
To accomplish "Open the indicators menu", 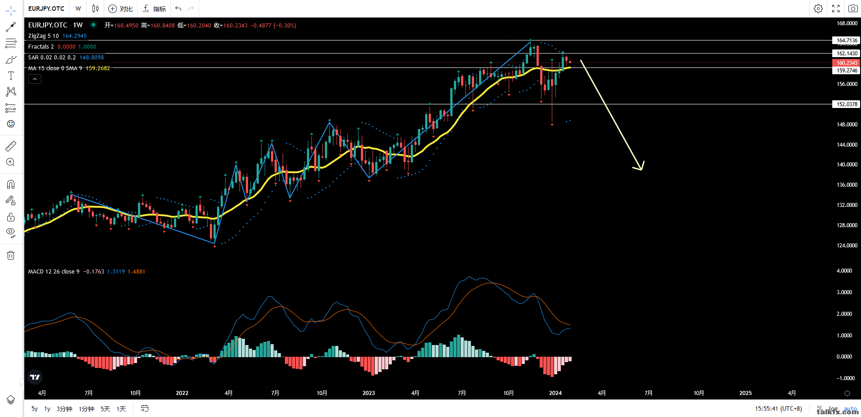I will (154, 9).
